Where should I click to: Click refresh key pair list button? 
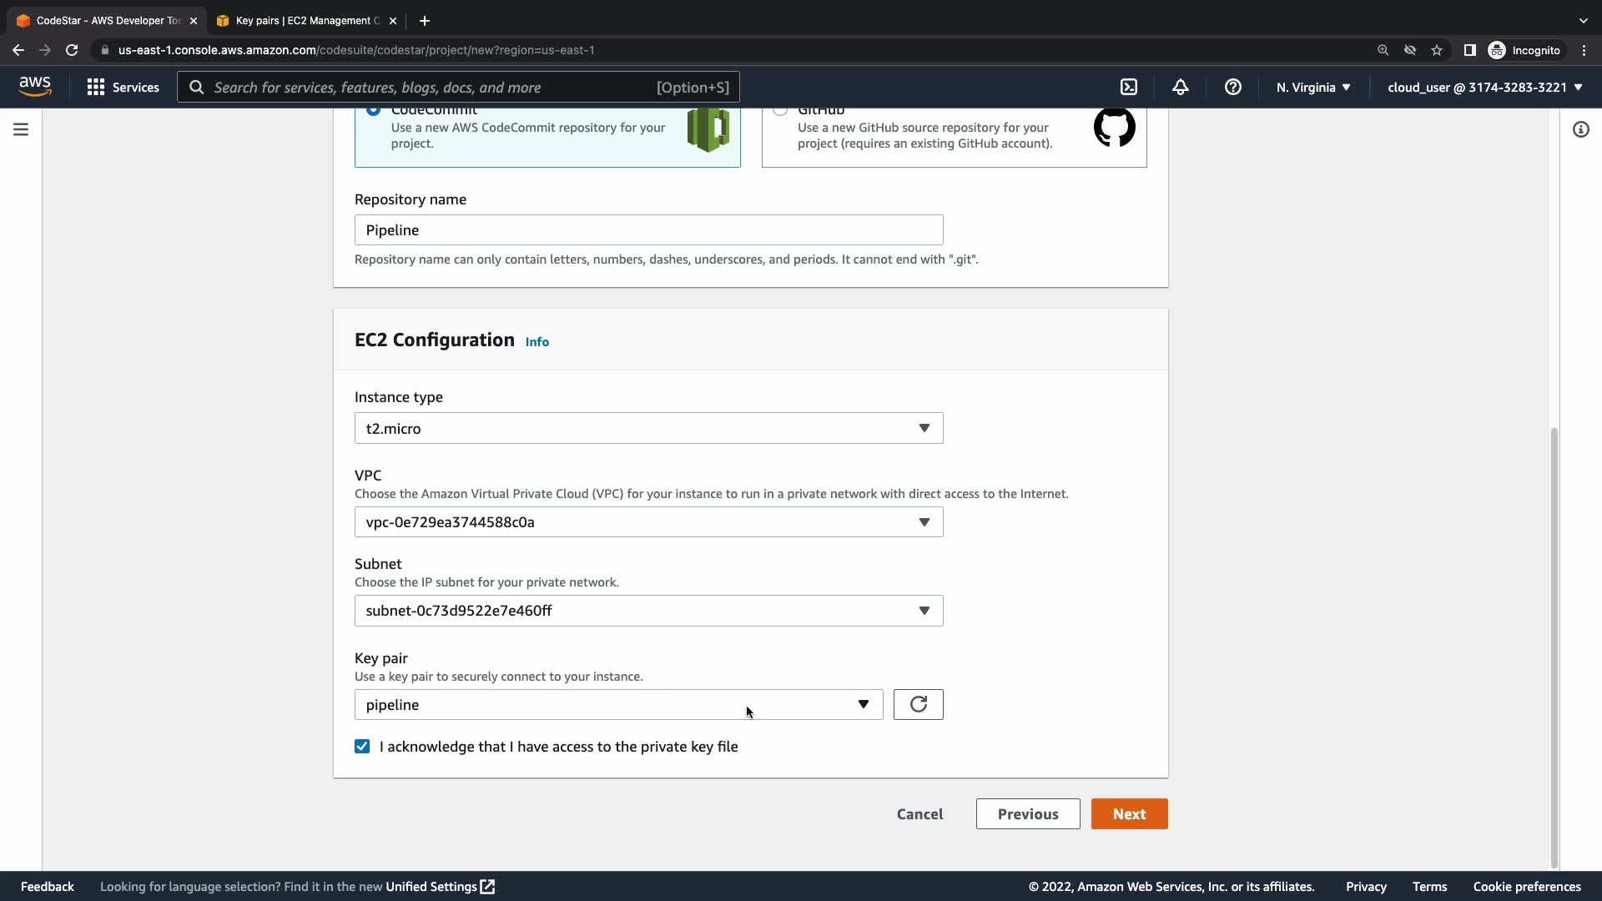[x=918, y=705]
